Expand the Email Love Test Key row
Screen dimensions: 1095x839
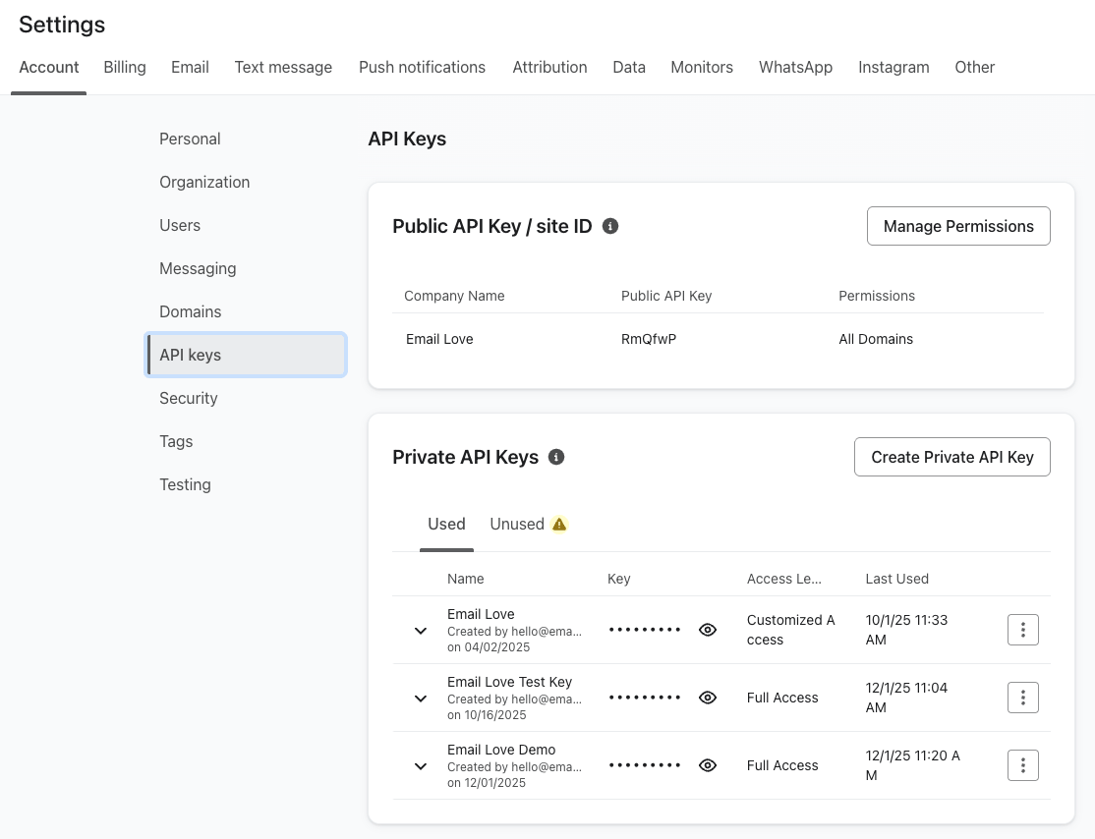(x=421, y=698)
